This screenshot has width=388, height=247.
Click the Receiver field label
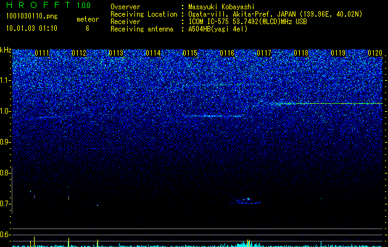click(125, 22)
